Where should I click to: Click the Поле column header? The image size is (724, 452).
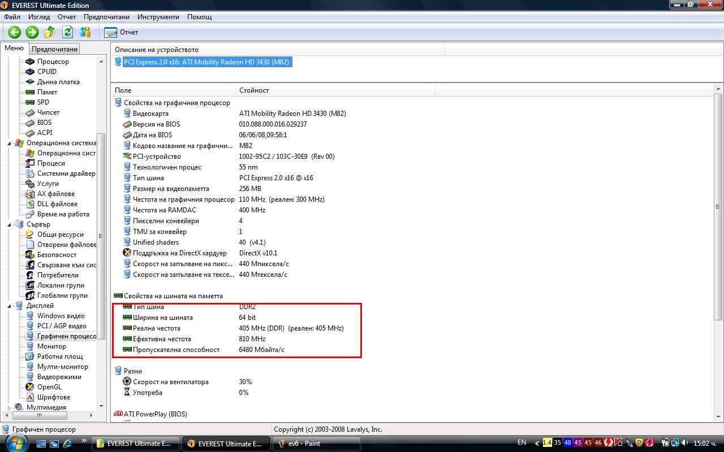coord(173,90)
